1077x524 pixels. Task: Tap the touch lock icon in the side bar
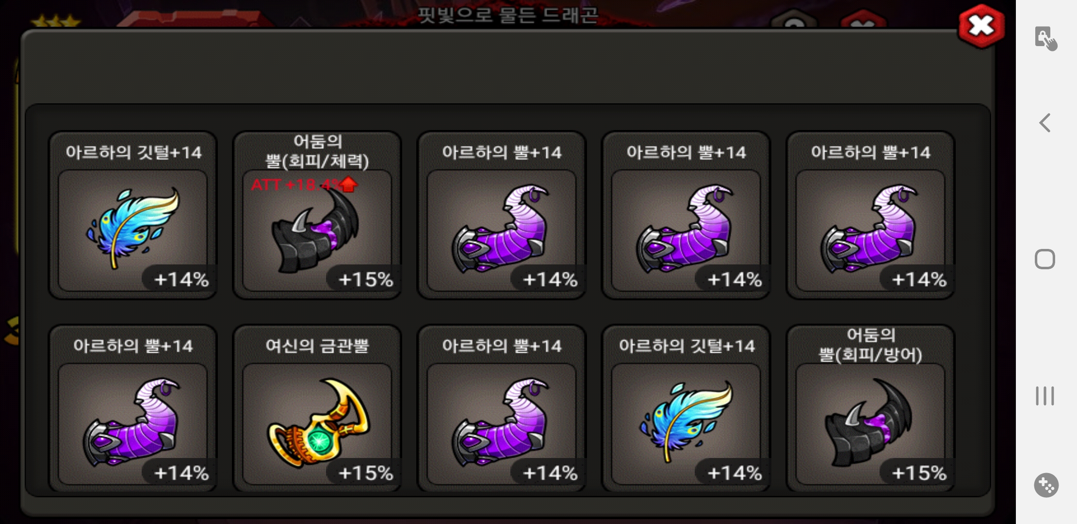(1045, 38)
